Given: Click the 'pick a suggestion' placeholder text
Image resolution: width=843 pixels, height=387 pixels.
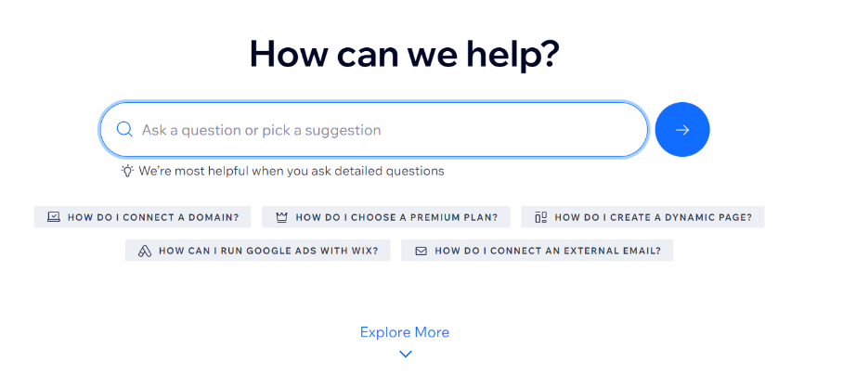Looking at the screenshot, I should point(321,130).
